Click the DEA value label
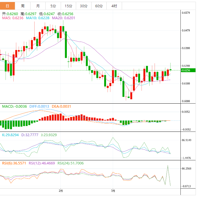Viewport: 197px width, 197px height. click(x=61, y=107)
